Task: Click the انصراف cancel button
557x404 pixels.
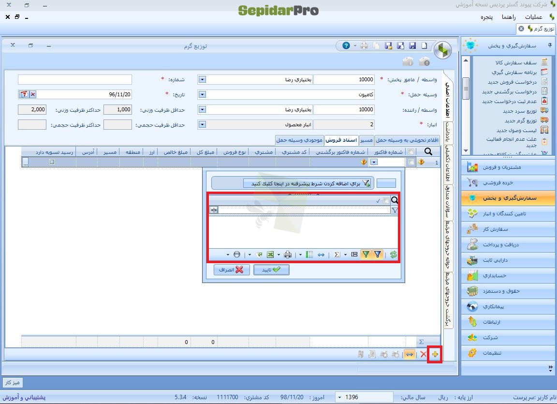Action: 232,269
